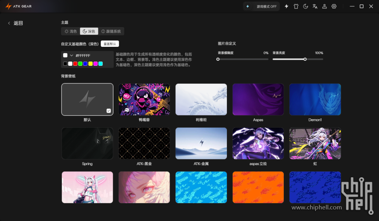Pick the magenta preset swatch
Image resolution: width=379 pixels, height=221 pixels.
(x=96, y=64)
